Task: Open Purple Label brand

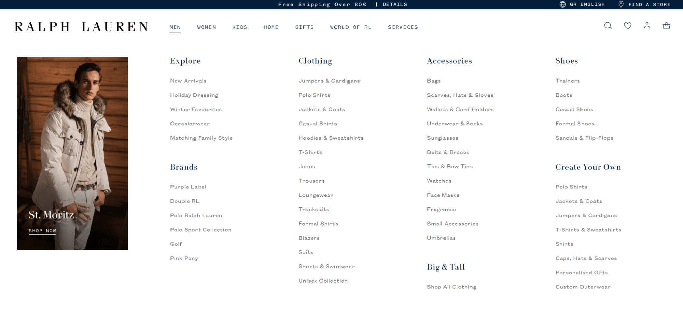Action: pos(188,187)
